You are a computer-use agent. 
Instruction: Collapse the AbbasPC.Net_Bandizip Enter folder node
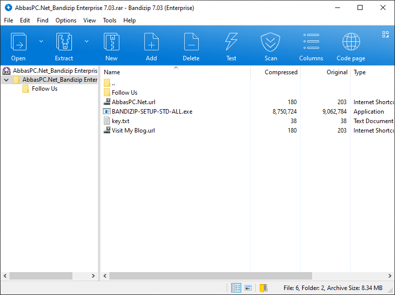(6, 80)
